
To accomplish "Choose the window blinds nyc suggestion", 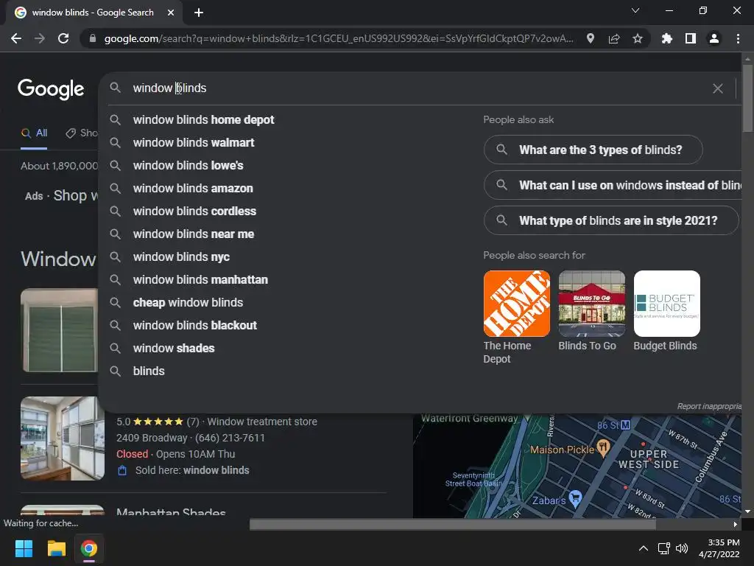I will [x=181, y=257].
